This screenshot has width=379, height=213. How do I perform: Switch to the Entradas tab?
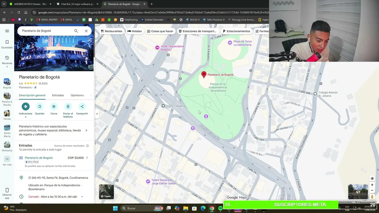(x=58, y=95)
